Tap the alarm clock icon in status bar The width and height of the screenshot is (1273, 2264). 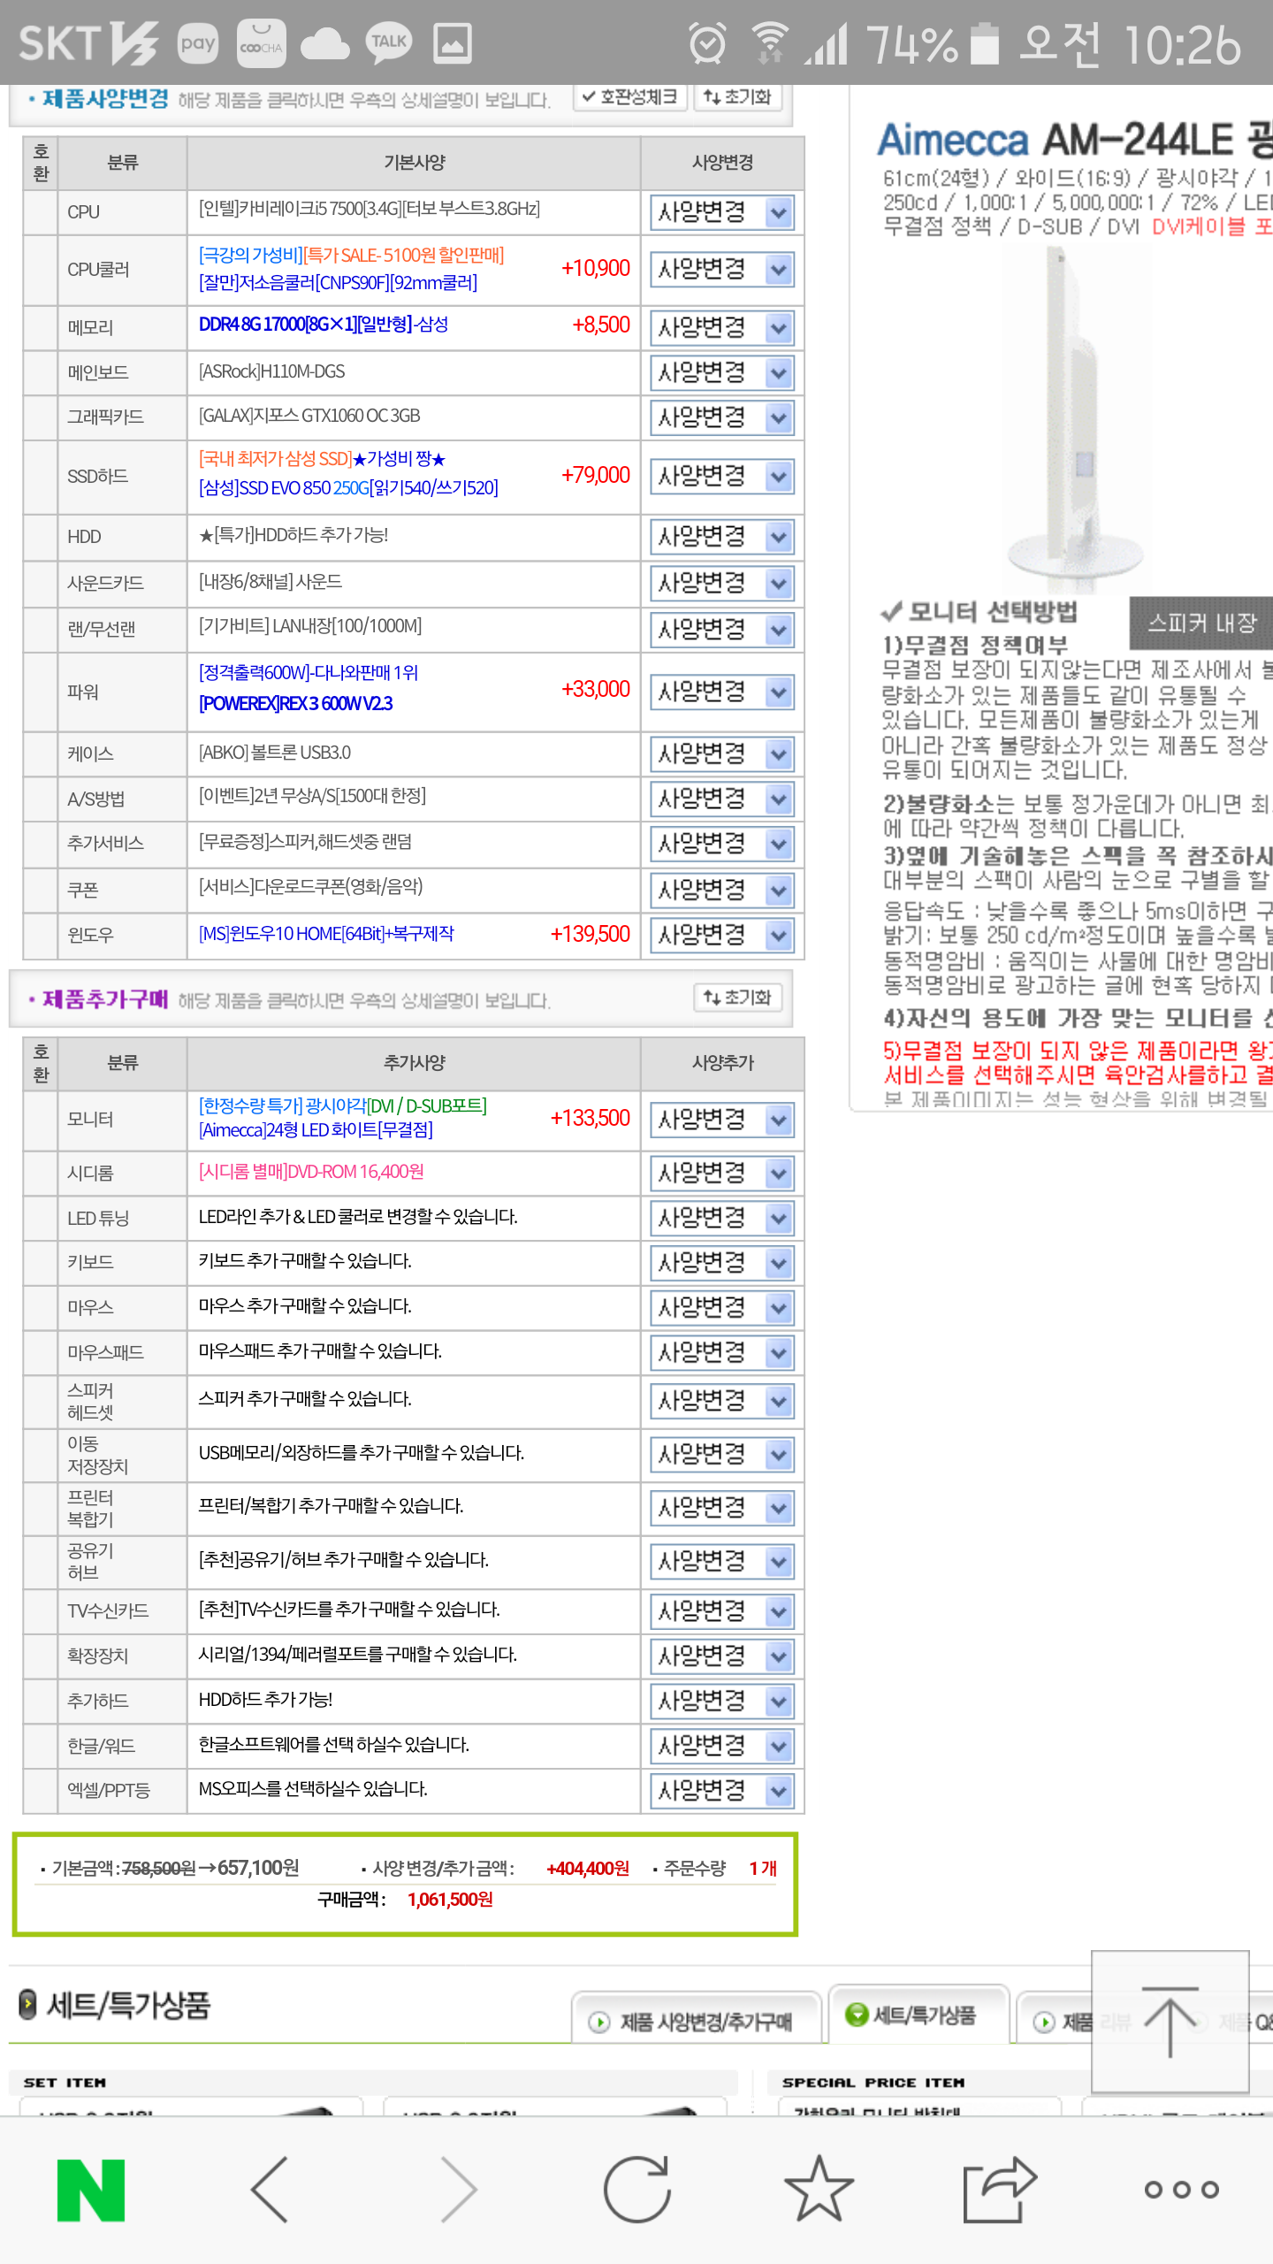(x=707, y=42)
